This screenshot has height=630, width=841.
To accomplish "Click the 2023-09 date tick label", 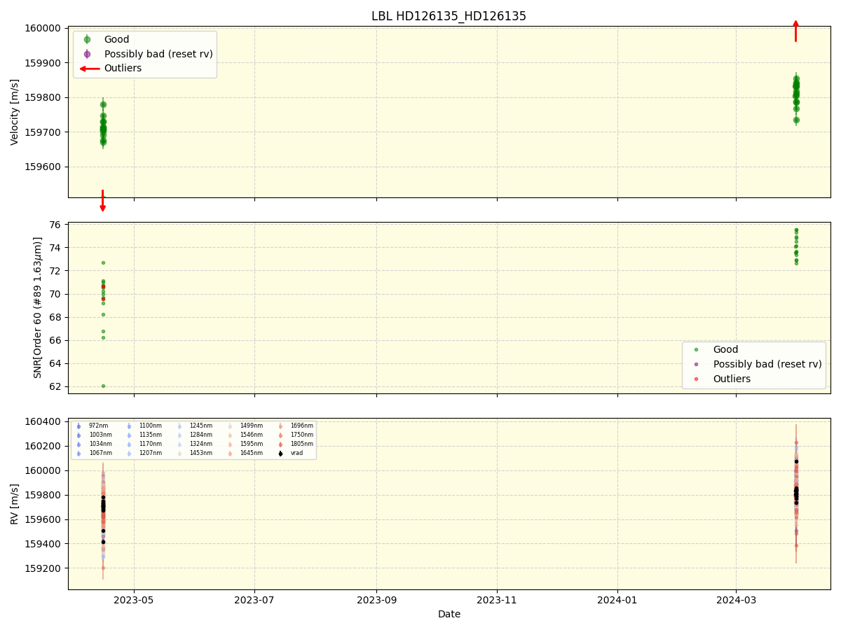I will click(x=376, y=600).
